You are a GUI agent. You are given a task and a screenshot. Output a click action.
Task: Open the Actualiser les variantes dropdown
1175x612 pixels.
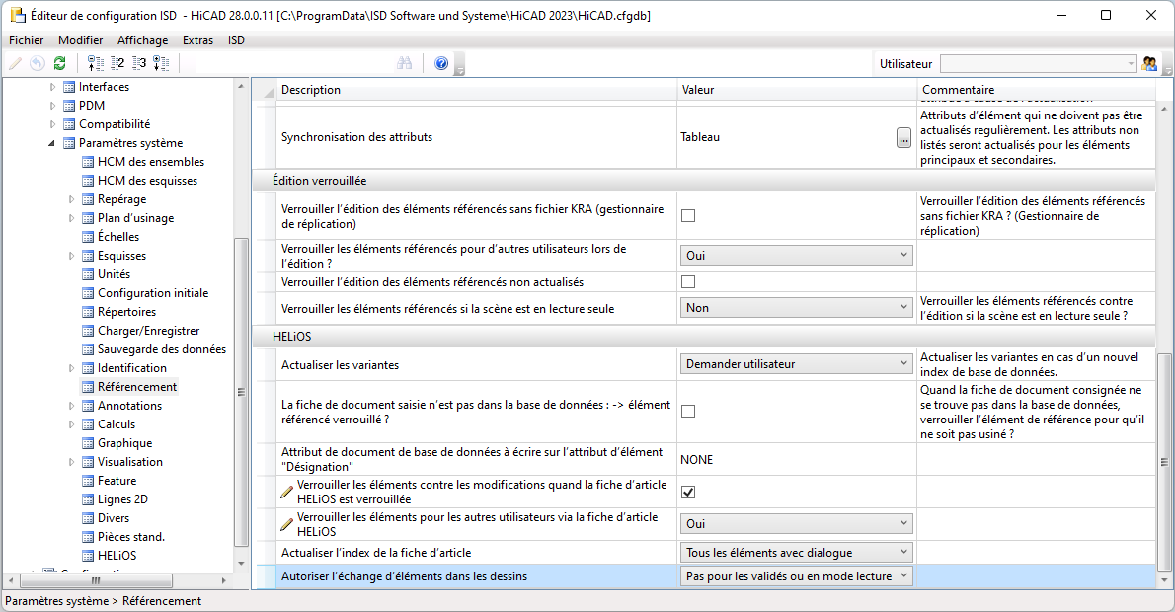point(796,364)
